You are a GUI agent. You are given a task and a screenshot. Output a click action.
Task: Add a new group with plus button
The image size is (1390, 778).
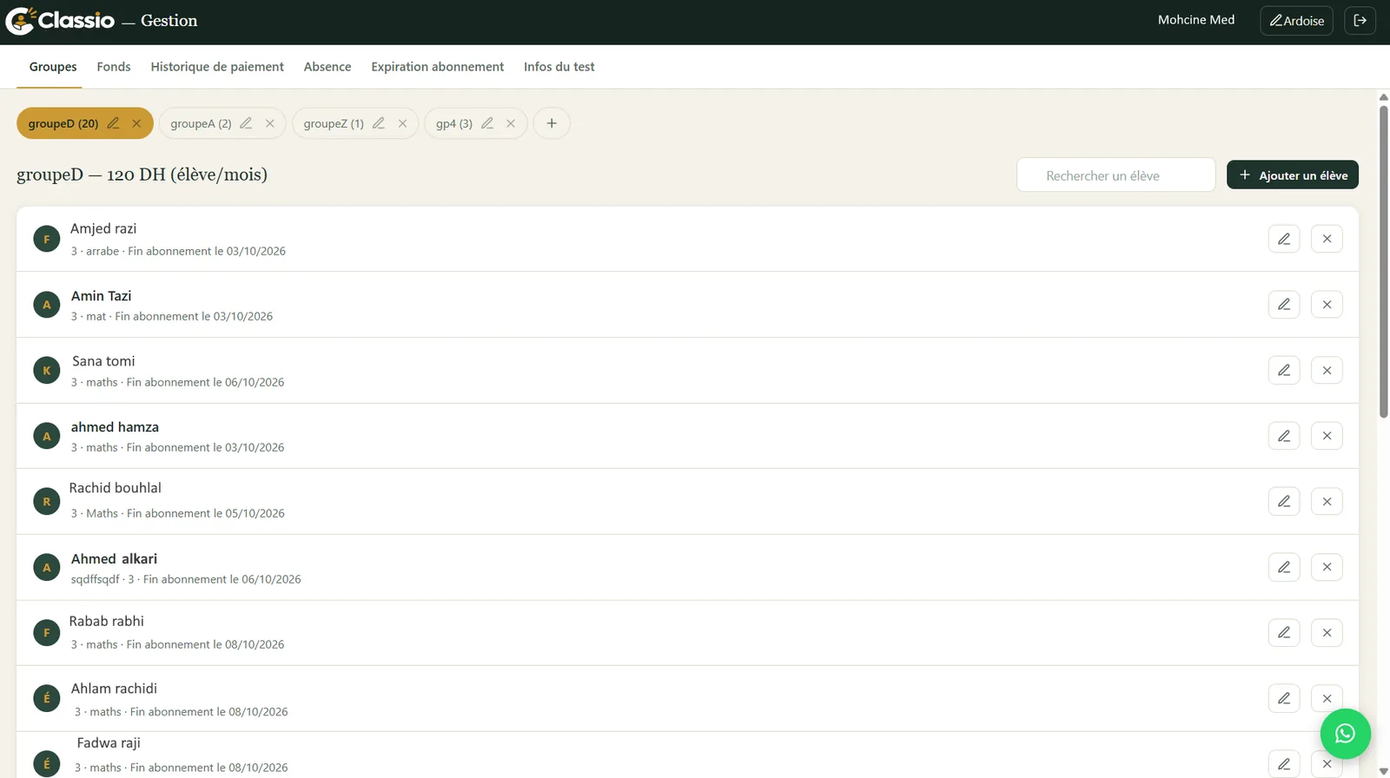(x=552, y=123)
